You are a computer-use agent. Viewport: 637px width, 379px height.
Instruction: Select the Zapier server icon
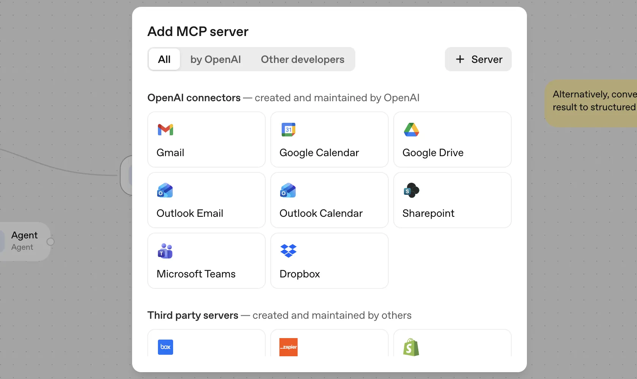(x=288, y=347)
